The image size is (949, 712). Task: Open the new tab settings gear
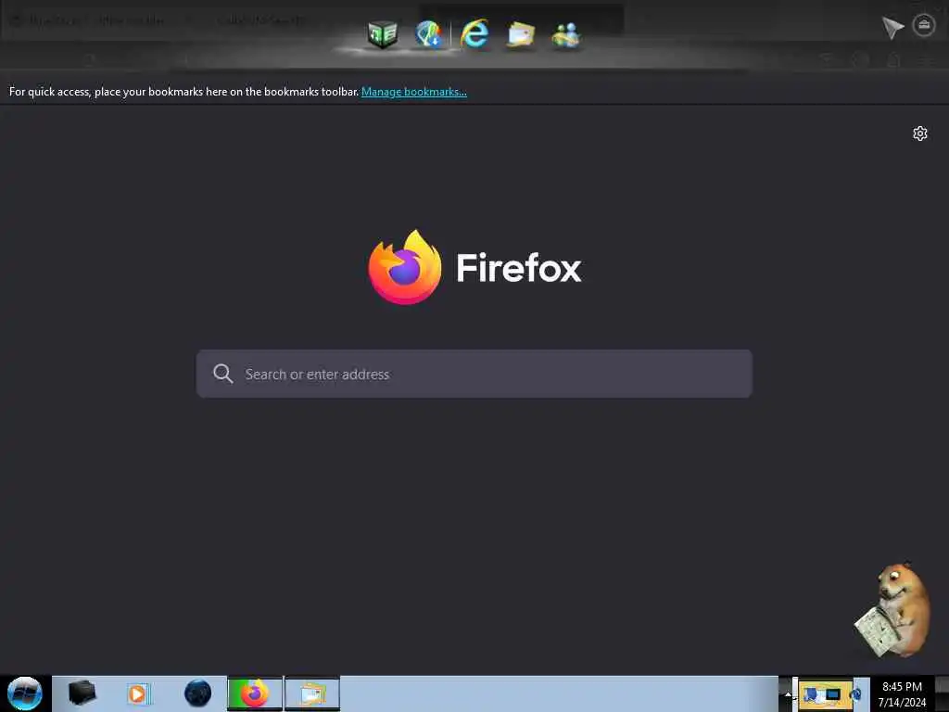pyautogui.click(x=920, y=133)
